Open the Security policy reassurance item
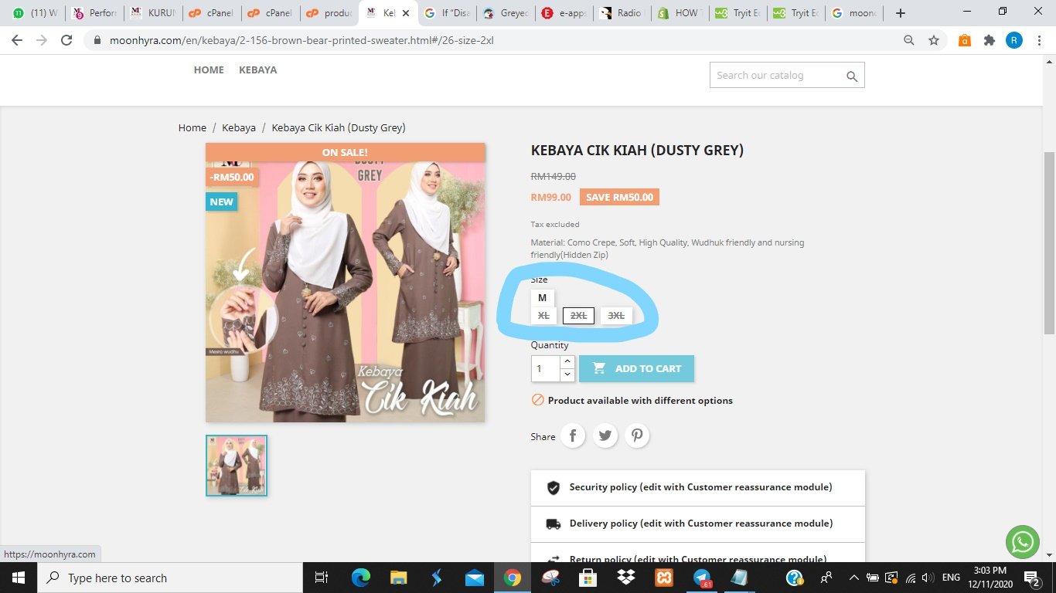The image size is (1056, 593). point(698,488)
